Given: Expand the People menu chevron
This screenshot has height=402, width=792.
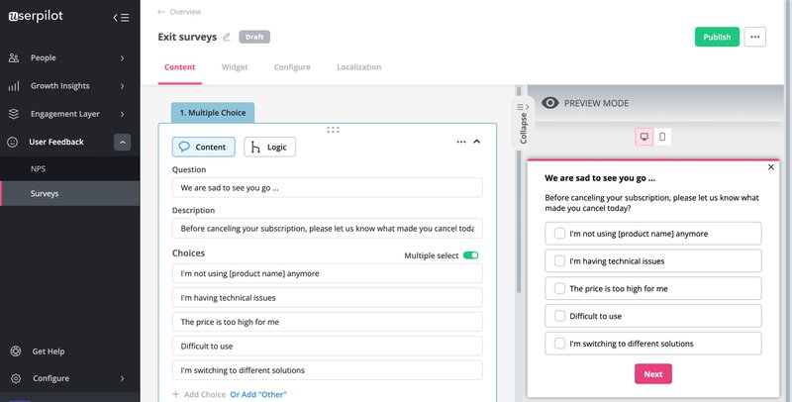Looking at the screenshot, I should click(x=122, y=58).
